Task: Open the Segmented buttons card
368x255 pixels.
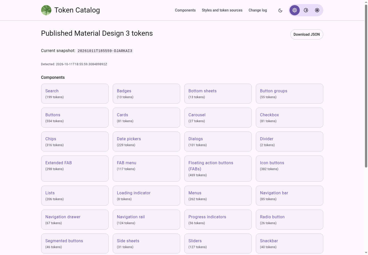Action: 75,244
